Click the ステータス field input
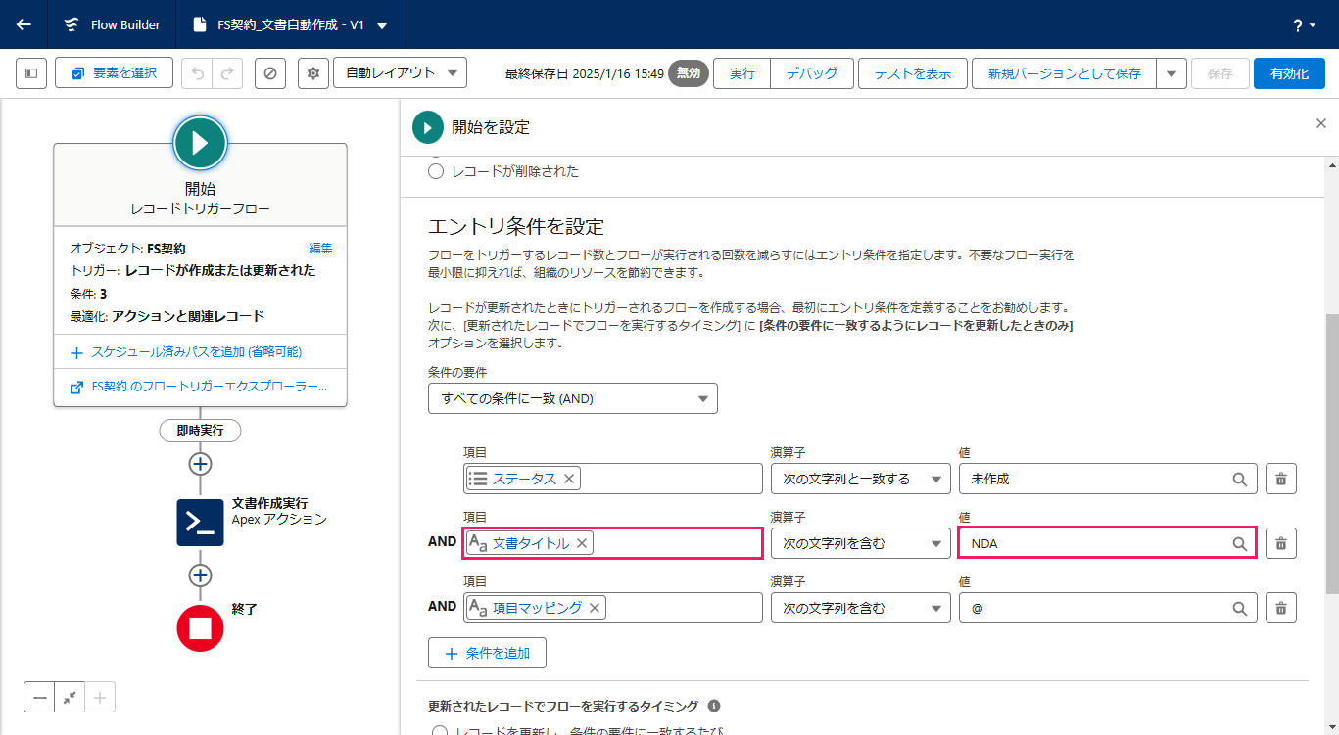Screen dimensions: 1339x735 pos(612,479)
